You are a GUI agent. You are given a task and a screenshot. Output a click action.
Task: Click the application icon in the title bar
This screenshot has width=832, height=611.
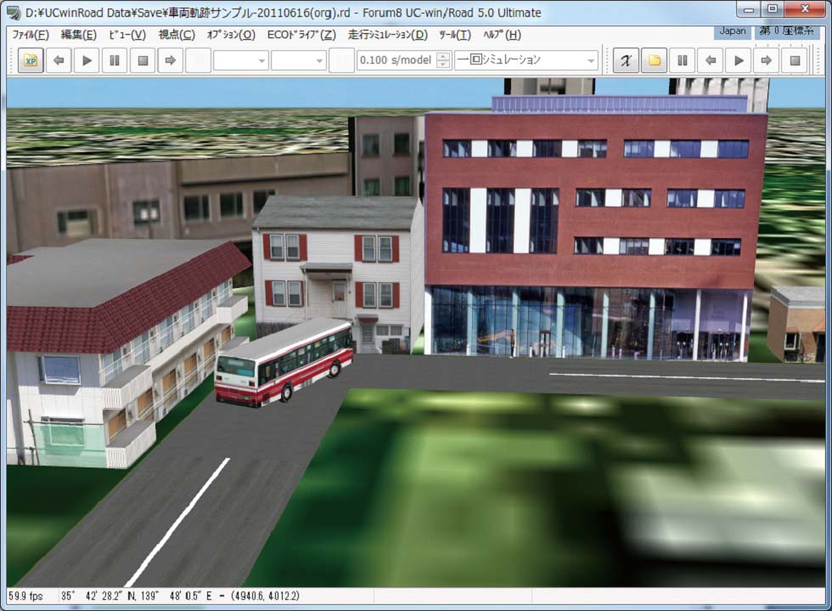[x=14, y=12]
